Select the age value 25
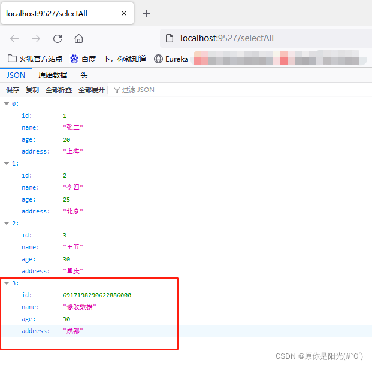Image resolution: width=372 pixels, height=366 pixels. pos(66,200)
